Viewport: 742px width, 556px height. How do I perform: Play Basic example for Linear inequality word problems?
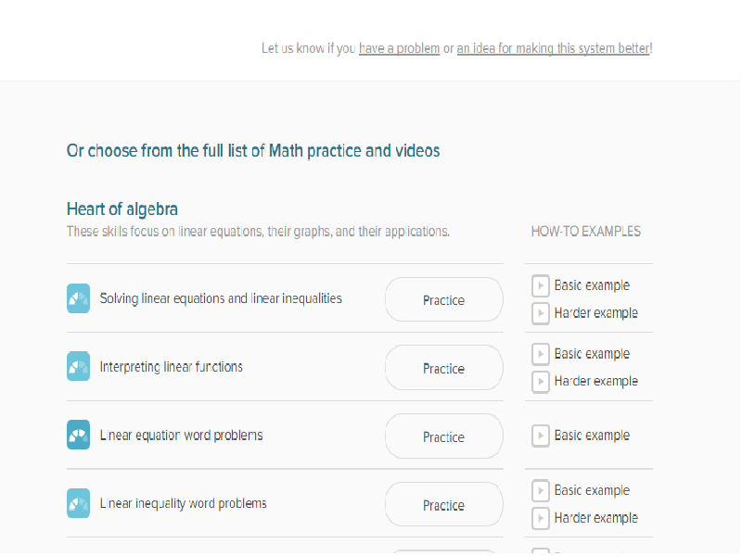tap(541, 490)
